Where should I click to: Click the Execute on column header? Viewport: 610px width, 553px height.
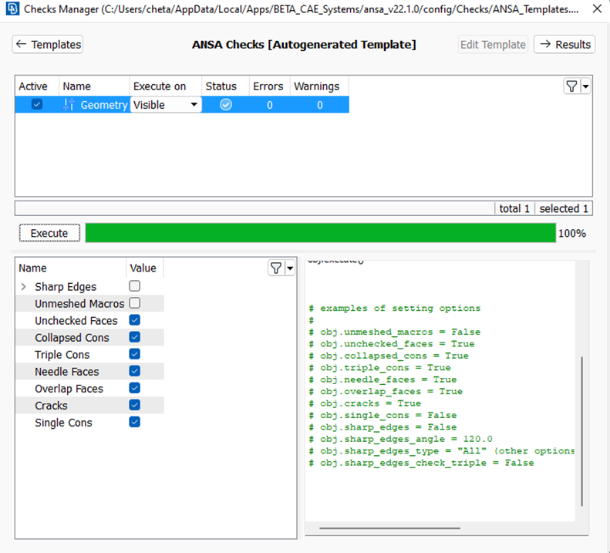pyautogui.click(x=165, y=86)
